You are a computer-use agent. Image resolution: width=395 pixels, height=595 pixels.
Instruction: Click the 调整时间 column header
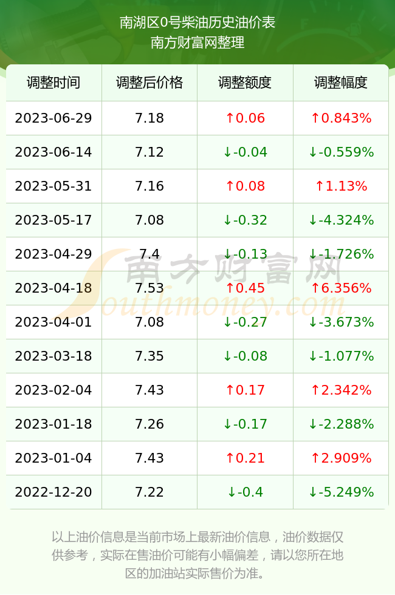coord(53,83)
